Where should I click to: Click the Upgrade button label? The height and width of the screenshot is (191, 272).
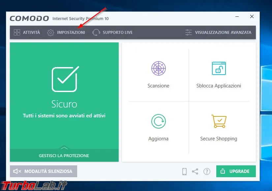pos(239,171)
